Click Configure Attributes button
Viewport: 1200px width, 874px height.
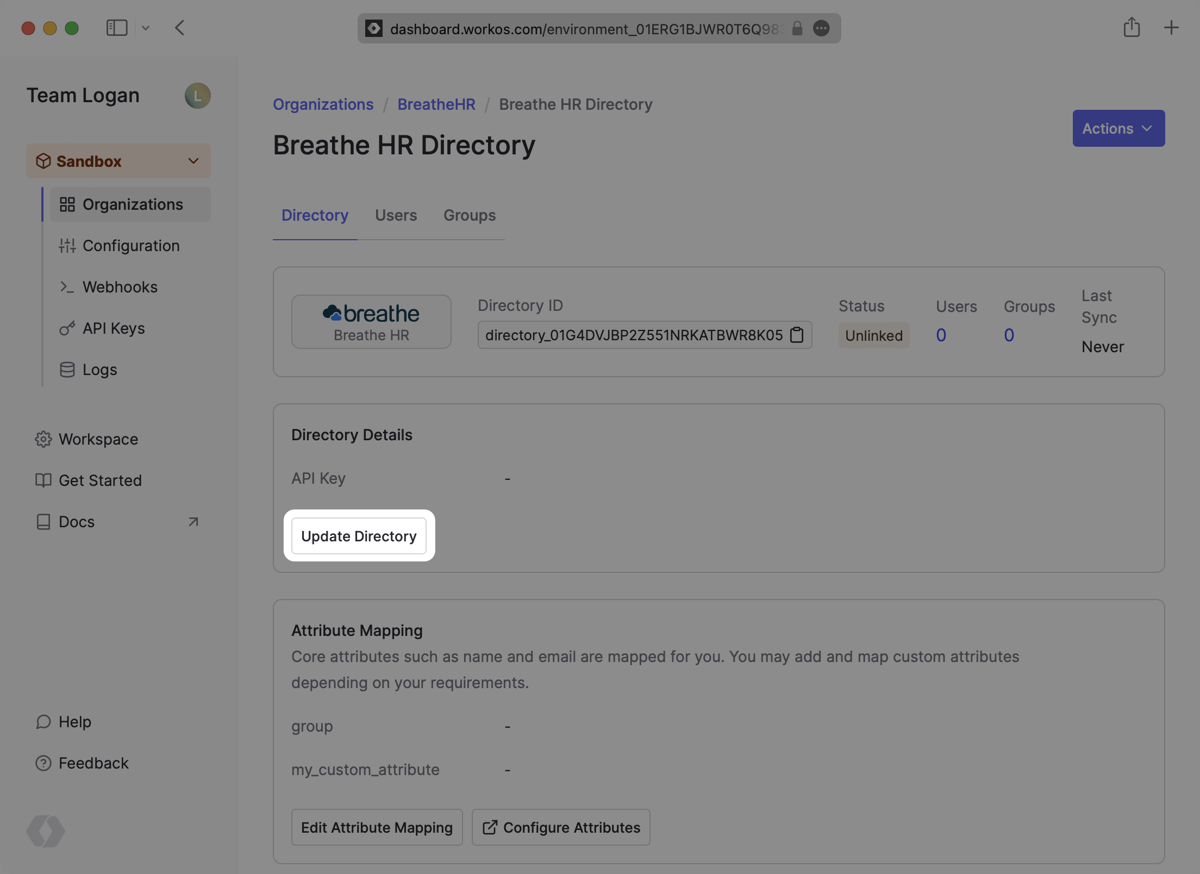(560, 827)
